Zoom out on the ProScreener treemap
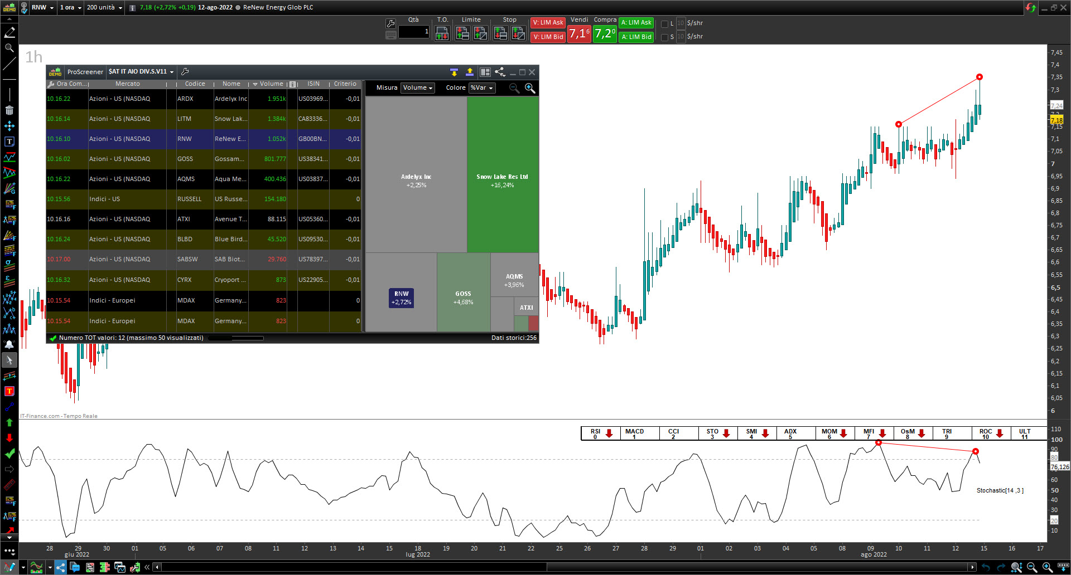Viewport: 1071px width, 575px height. tap(514, 88)
